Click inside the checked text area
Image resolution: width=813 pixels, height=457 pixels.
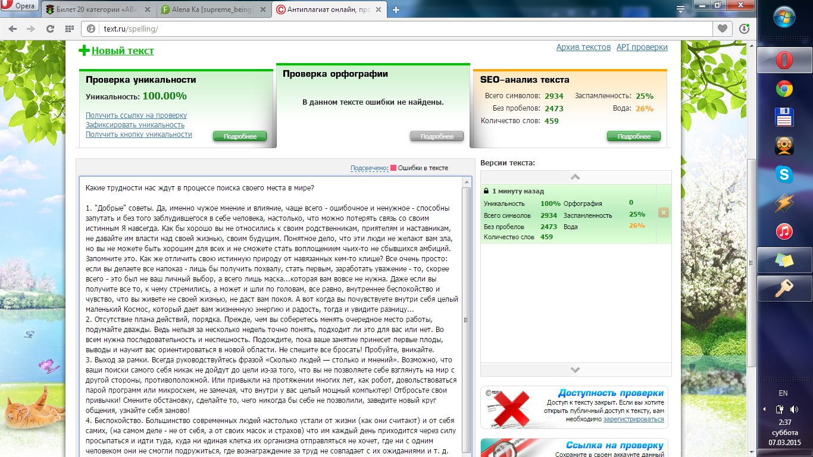pos(271,317)
